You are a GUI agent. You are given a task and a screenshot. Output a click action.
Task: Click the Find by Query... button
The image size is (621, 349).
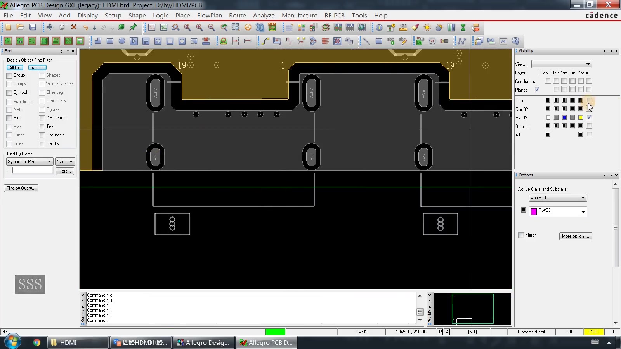(21, 188)
